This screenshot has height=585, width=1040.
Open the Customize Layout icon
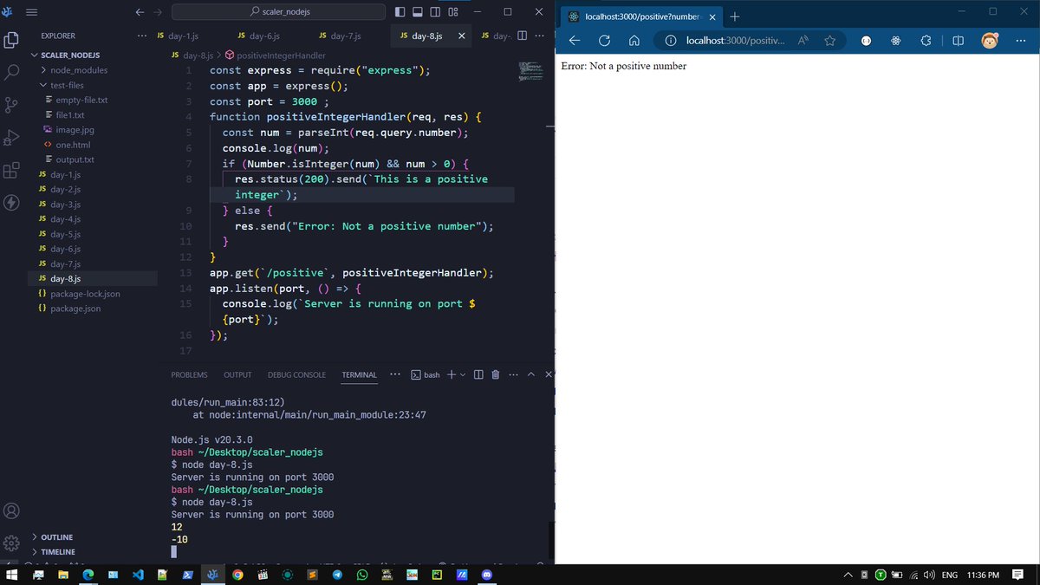(453, 12)
